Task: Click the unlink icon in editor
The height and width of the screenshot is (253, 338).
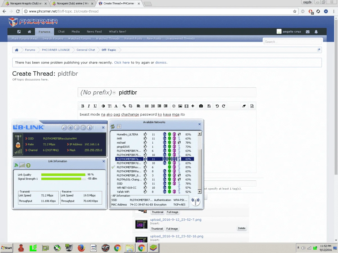Action: click(130, 106)
